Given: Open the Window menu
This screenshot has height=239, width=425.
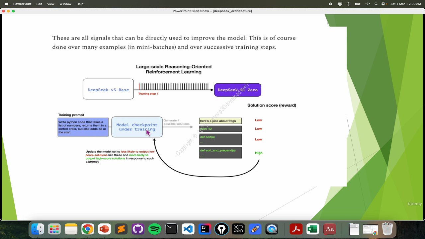Looking at the screenshot, I should point(65,4).
